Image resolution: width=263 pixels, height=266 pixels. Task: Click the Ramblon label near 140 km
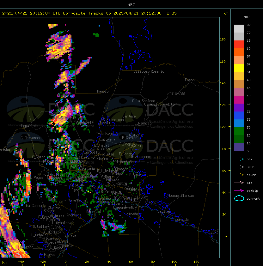click(x=104, y=91)
